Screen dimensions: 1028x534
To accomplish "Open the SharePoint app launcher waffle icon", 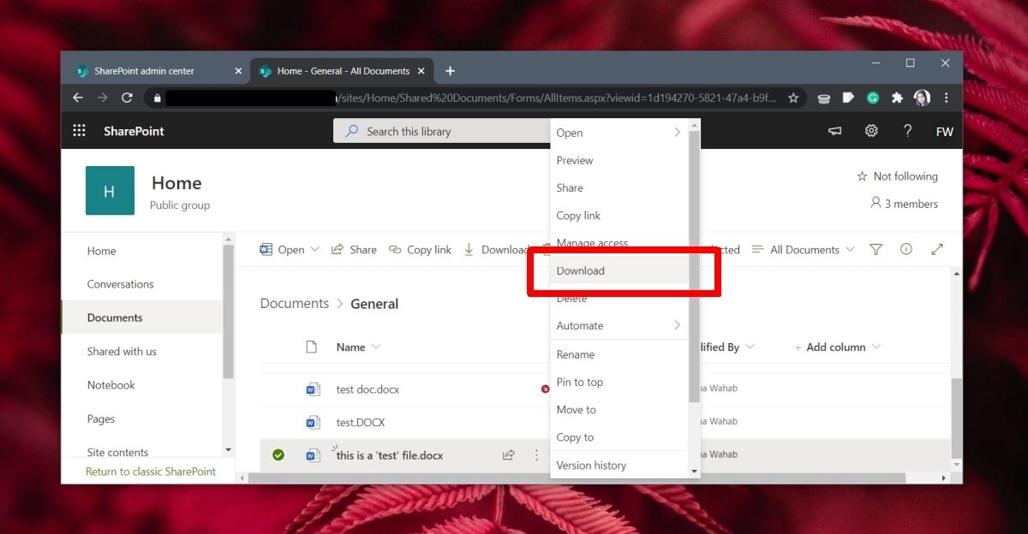I will (79, 131).
